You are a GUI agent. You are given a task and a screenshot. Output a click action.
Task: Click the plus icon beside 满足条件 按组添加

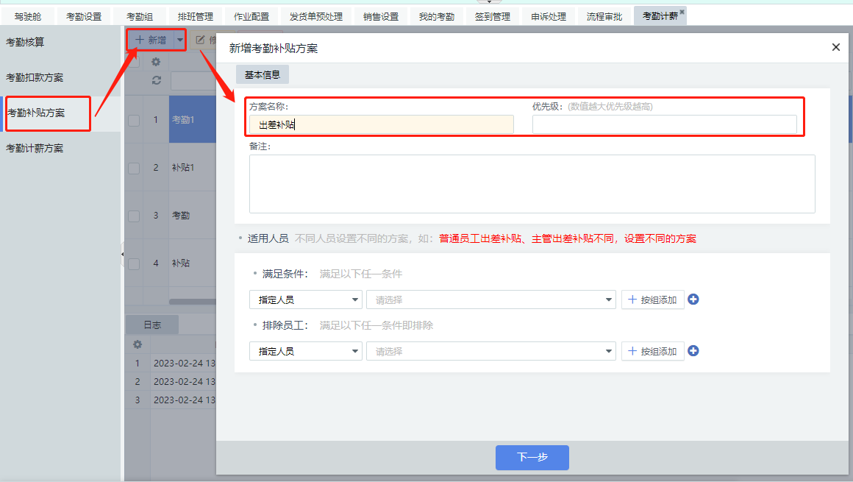click(693, 300)
